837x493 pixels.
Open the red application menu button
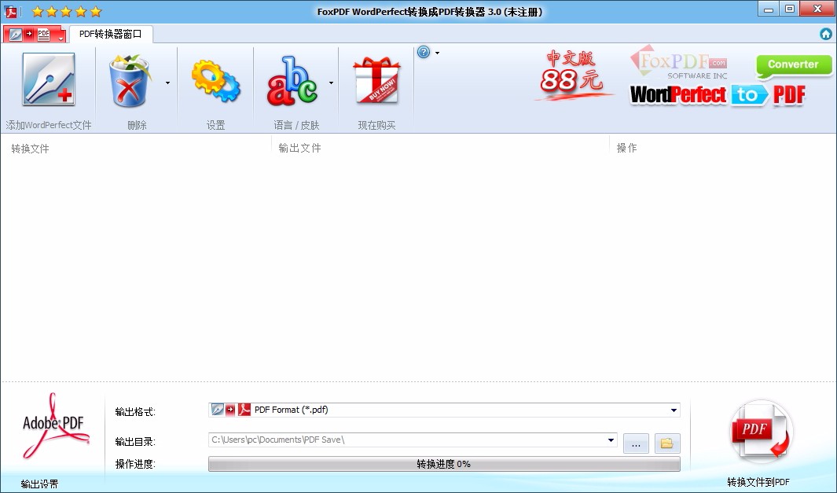35,34
